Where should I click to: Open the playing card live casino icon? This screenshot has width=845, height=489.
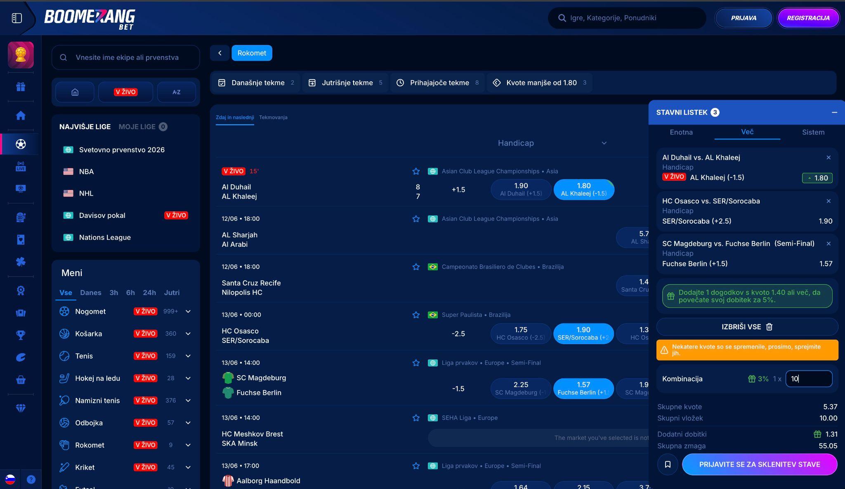21,240
